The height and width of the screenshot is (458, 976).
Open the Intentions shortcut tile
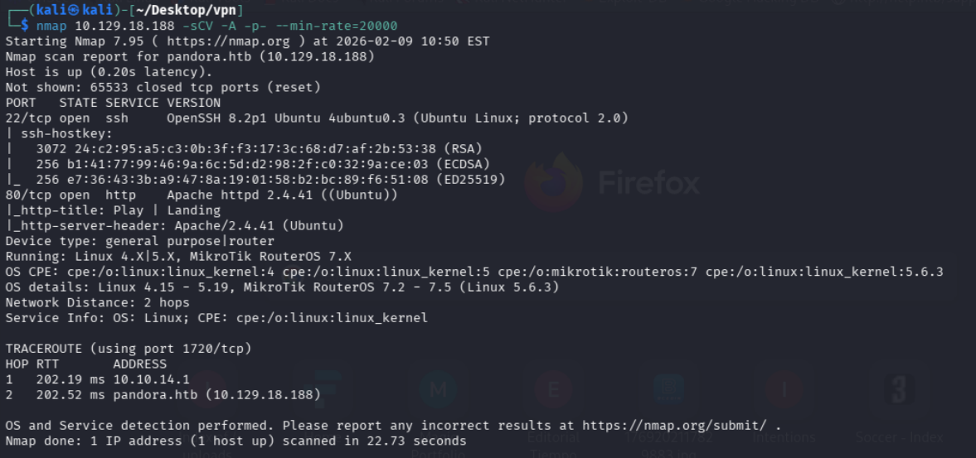pyautogui.click(x=784, y=391)
